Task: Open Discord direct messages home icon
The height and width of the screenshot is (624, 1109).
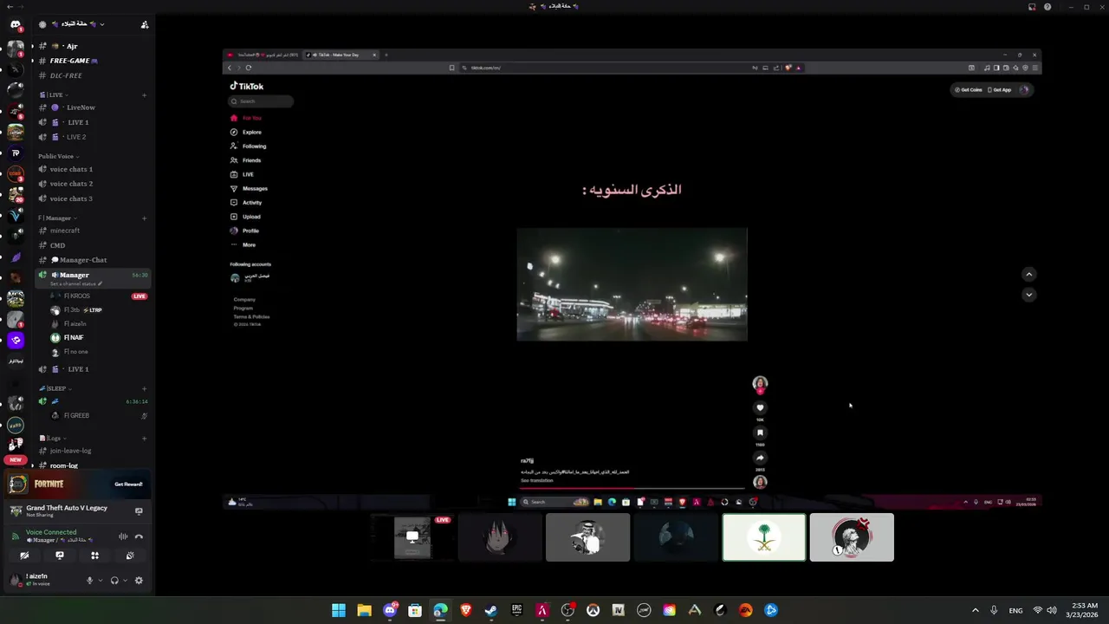Action: point(16,24)
